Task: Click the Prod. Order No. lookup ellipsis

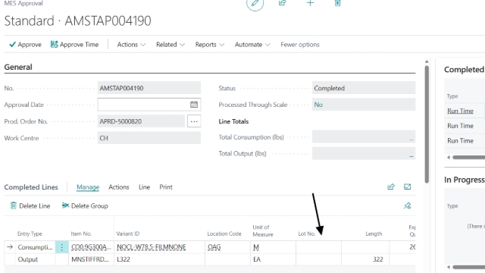Action: (x=194, y=121)
